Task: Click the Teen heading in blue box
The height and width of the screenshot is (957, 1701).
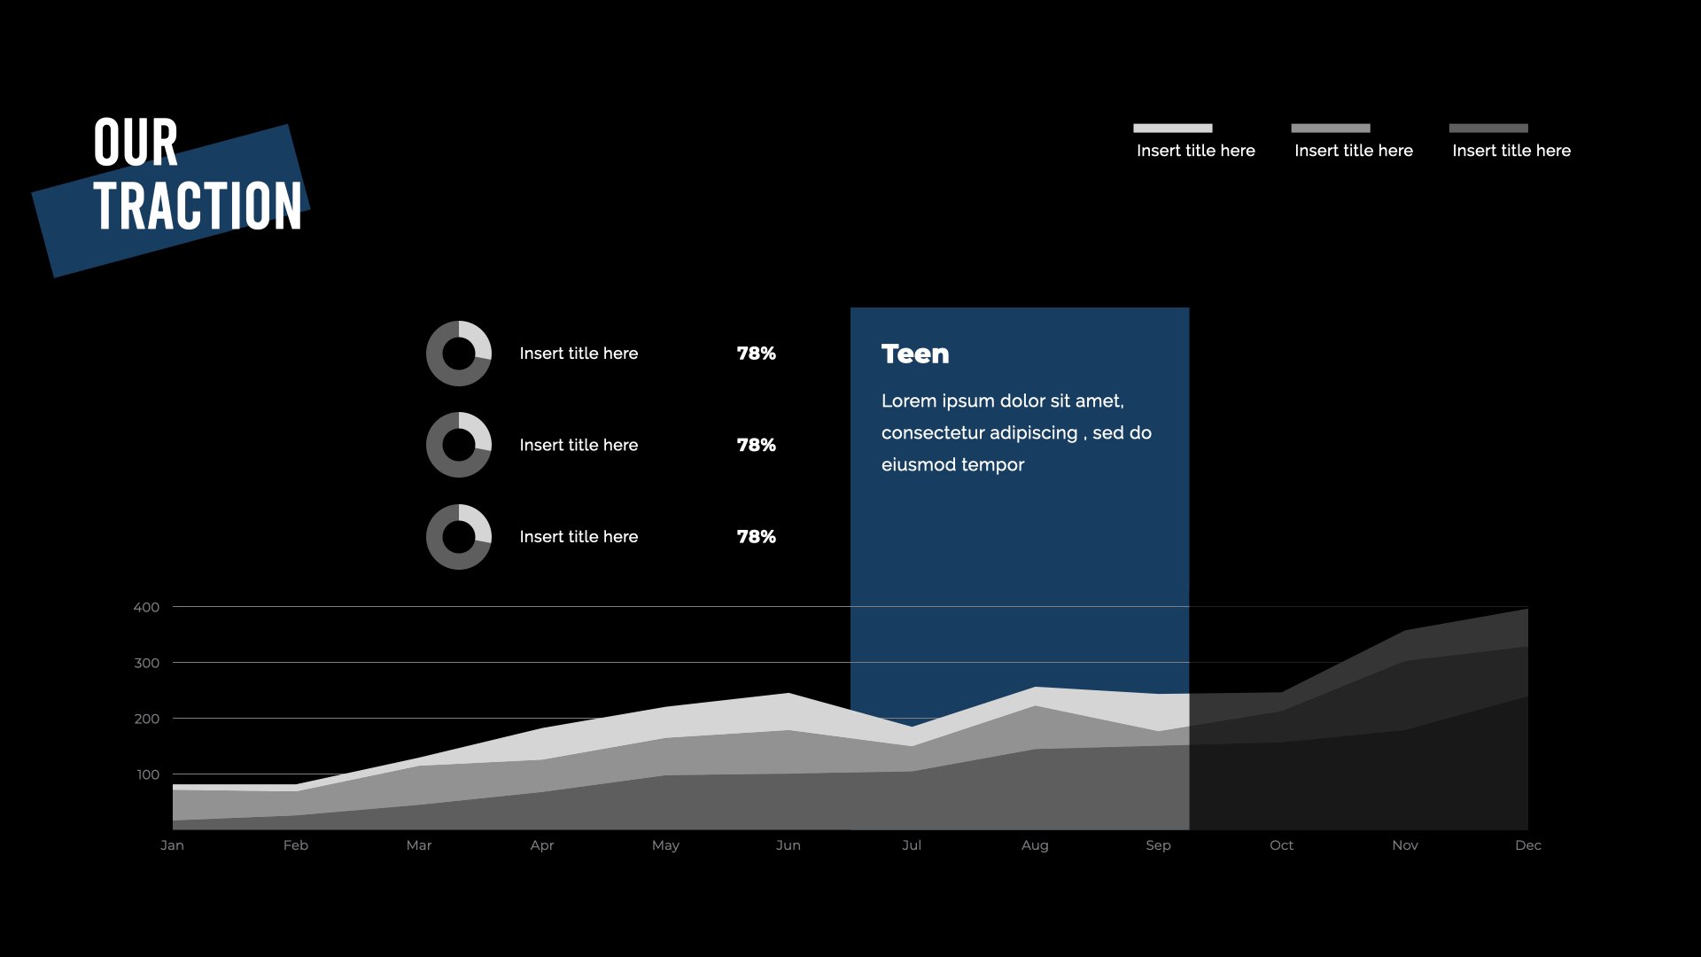Action: (x=914, y=354)
